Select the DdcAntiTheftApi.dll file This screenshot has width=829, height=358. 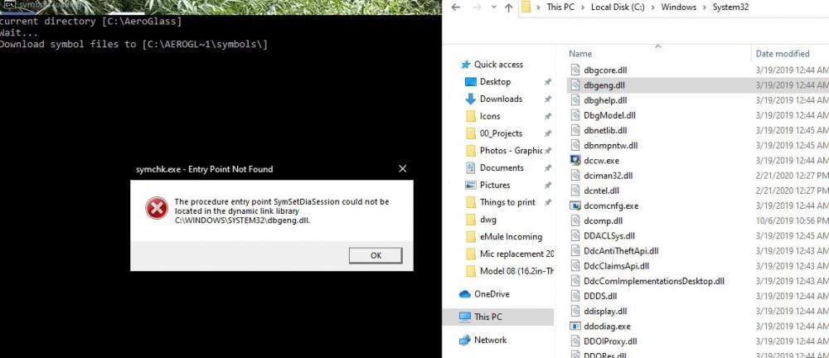pyautogui.click(x=621, y=250)
